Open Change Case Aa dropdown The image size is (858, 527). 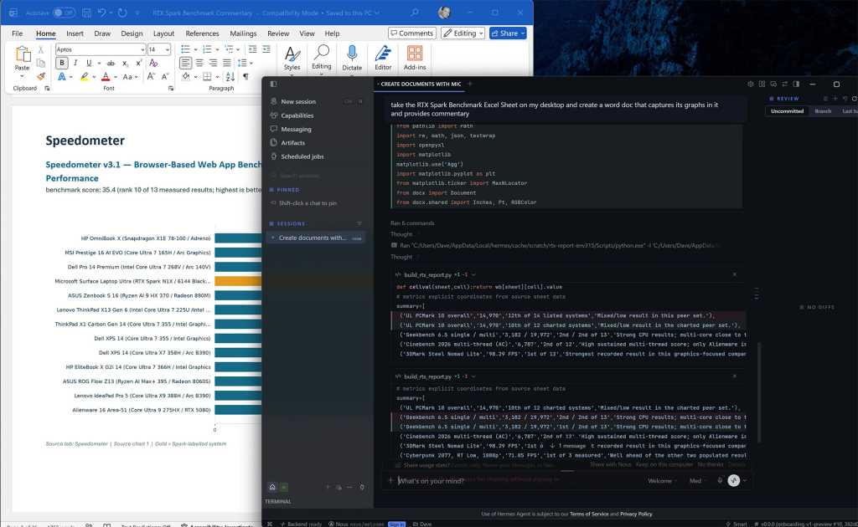pos(130,77)
